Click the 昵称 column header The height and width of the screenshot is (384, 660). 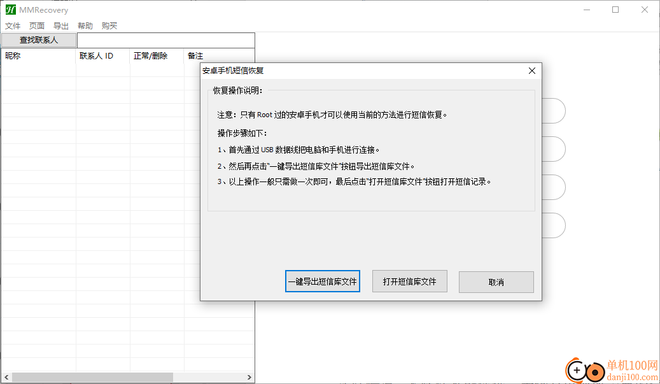tap(38, 55)
